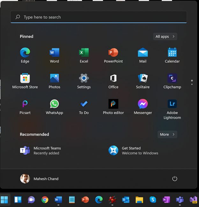
Task: Open Visual Studio Preview on the taskbar
Action: (x=193, y=199)
